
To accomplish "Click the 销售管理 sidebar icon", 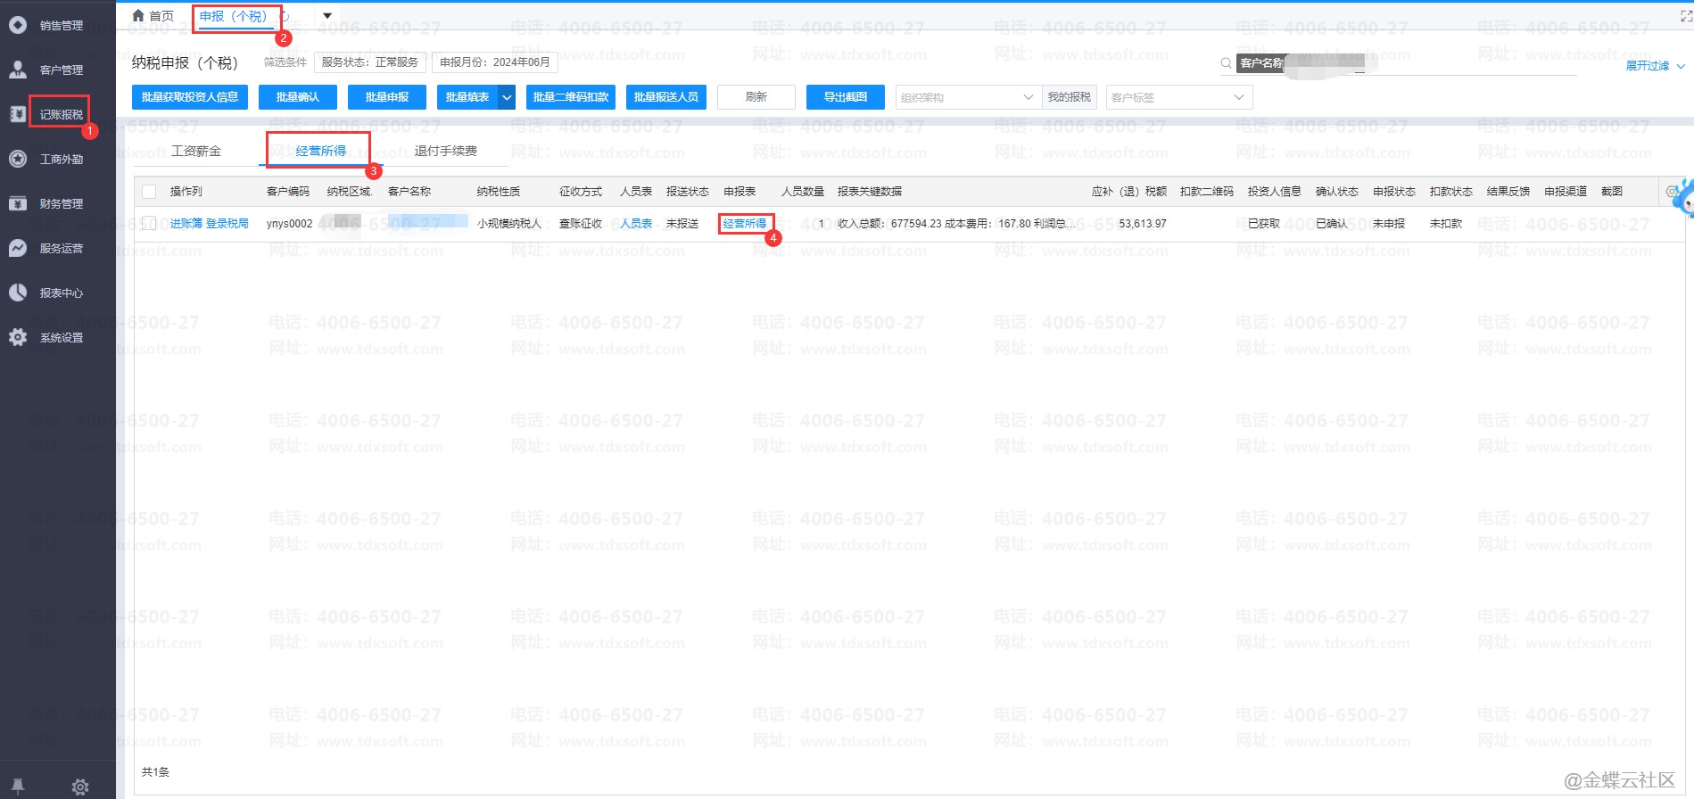I will pyautogui.click(x=18, y=25).
